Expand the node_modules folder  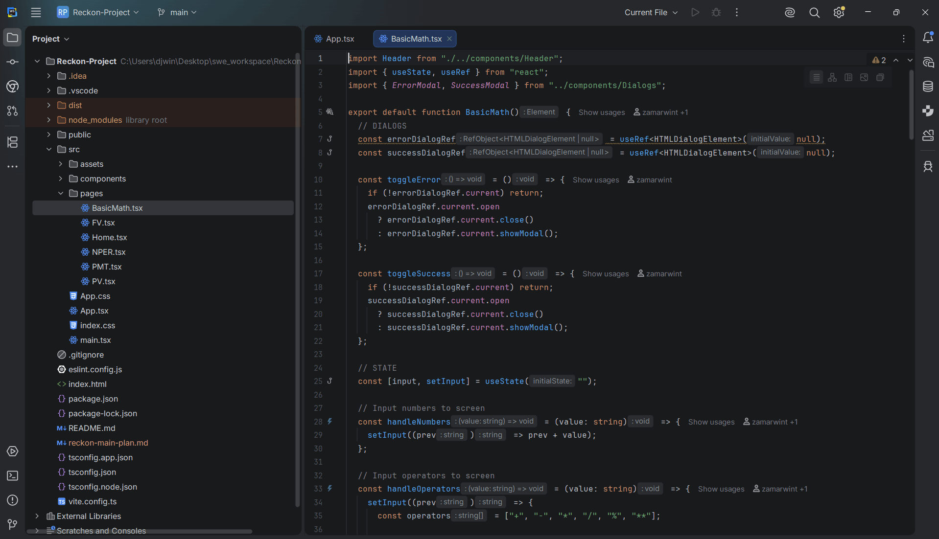(x=48, y=120)
